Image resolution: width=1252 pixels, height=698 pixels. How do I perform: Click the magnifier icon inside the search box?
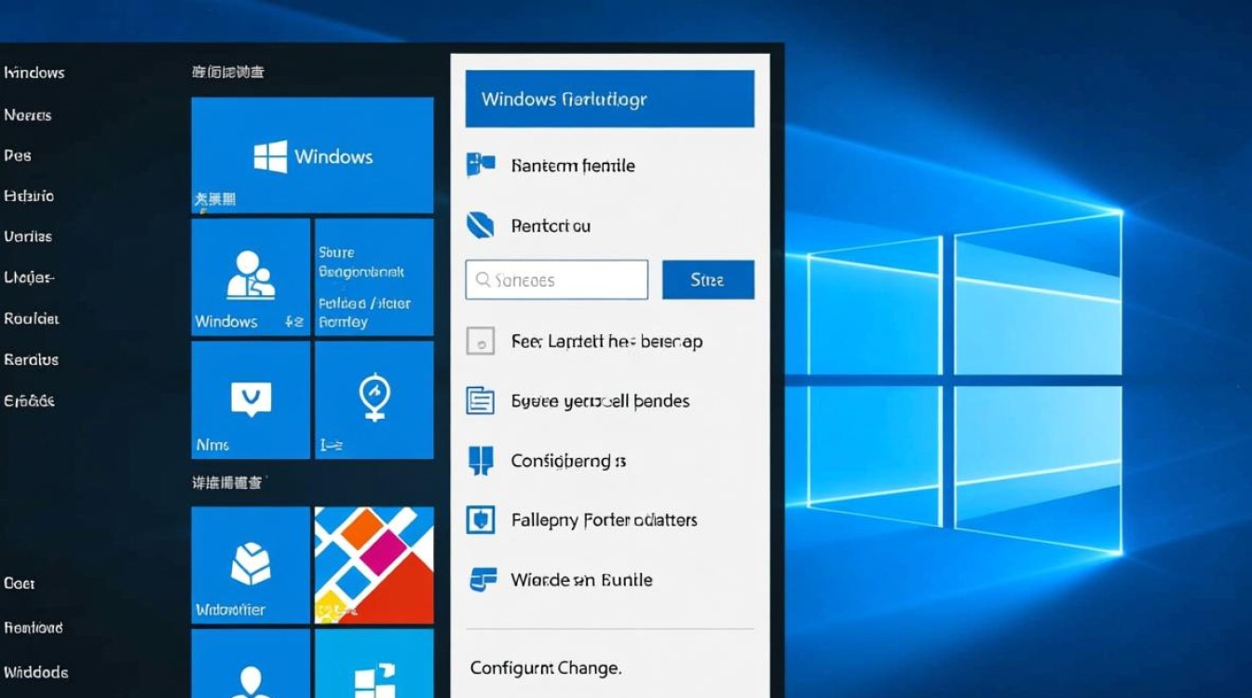click(483, 279)
